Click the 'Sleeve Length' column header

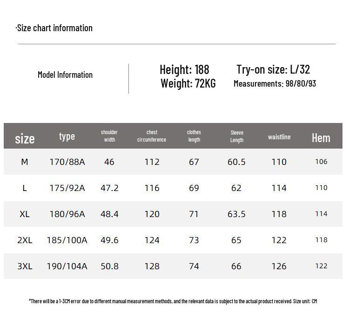[237, 136]
